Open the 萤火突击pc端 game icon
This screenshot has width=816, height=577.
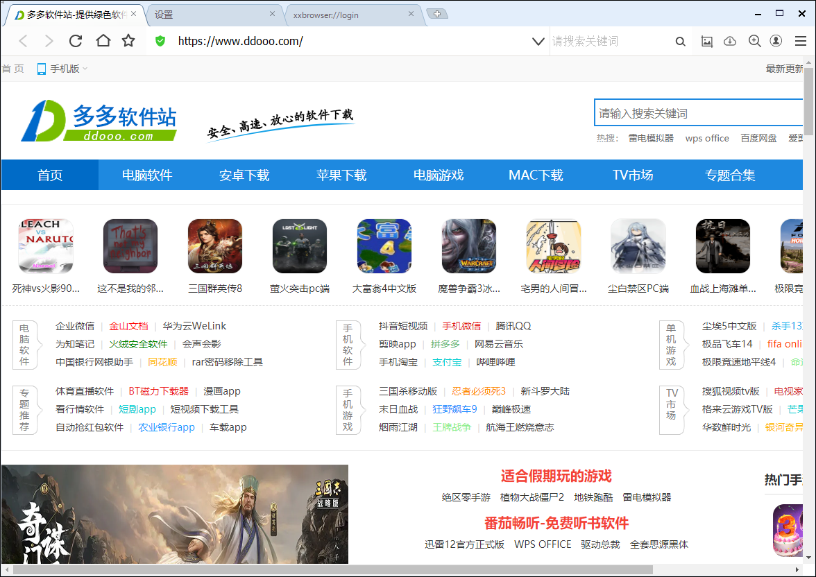tap(300, 246)
